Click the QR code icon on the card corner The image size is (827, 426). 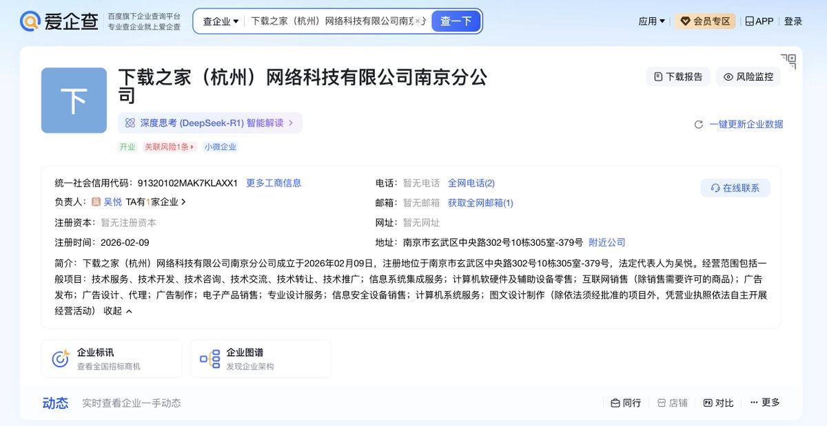[788, 61]
